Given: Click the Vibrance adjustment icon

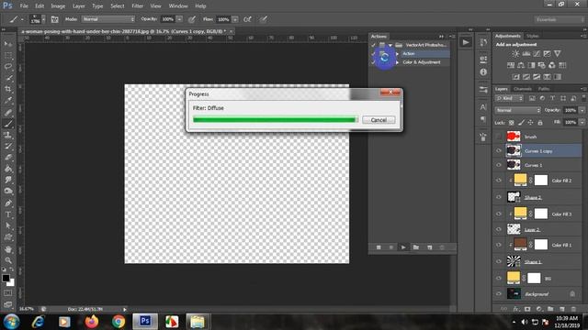Looking at the screenshot, I should (558, 54).
